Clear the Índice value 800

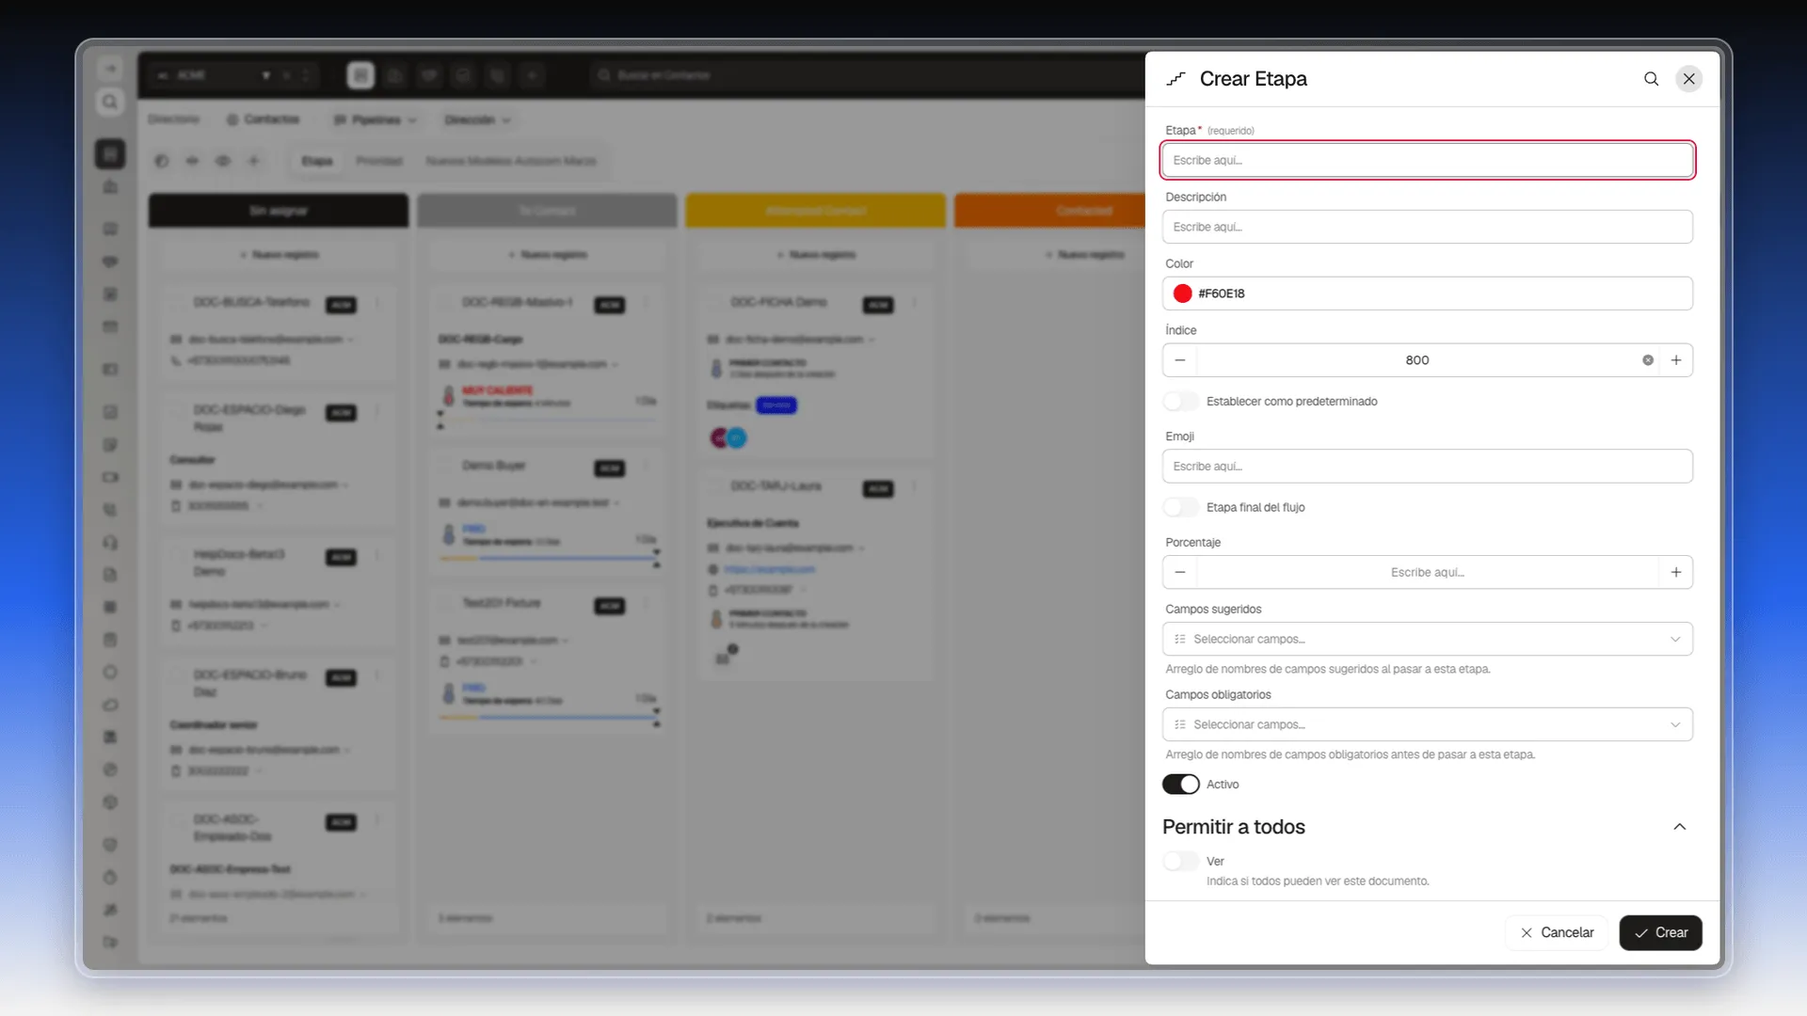[x=1648, y=360]
